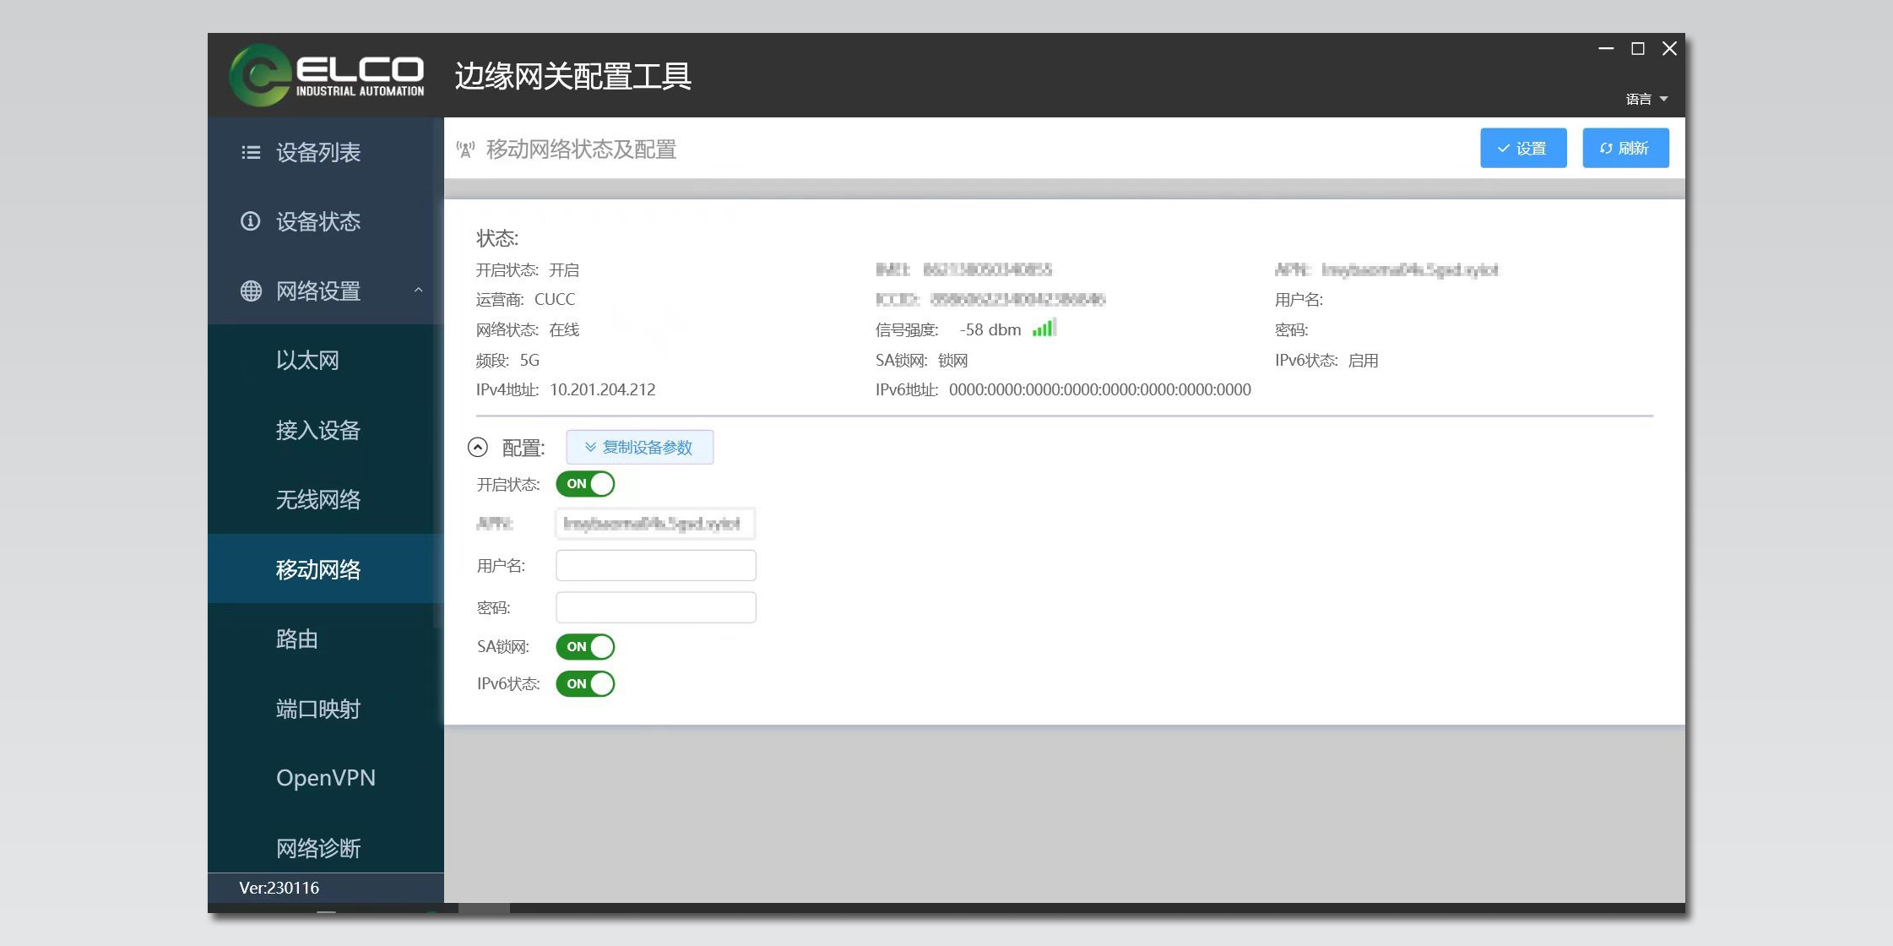Expand the 复制设备参数 dropdown

coord(639,447)
